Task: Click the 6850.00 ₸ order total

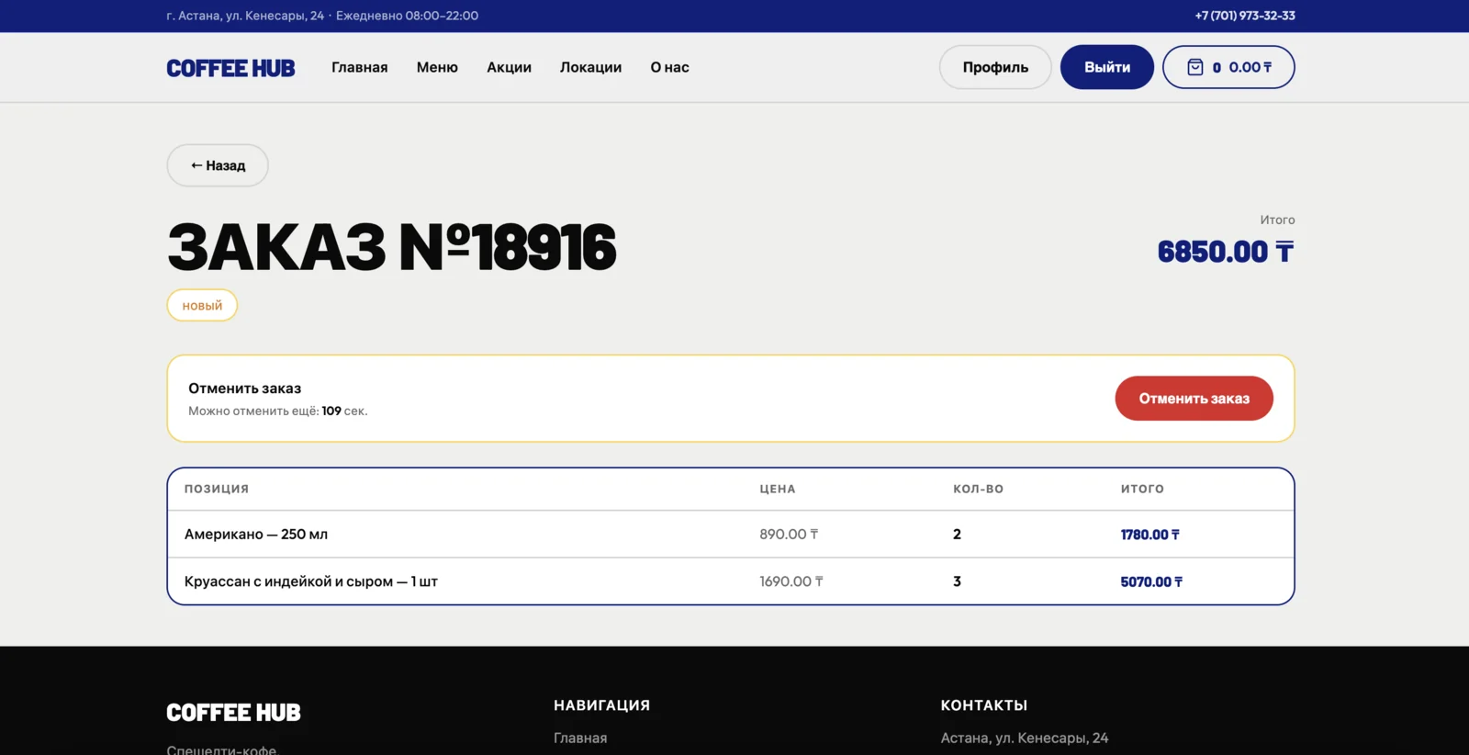Action: tap(1225, 252)
